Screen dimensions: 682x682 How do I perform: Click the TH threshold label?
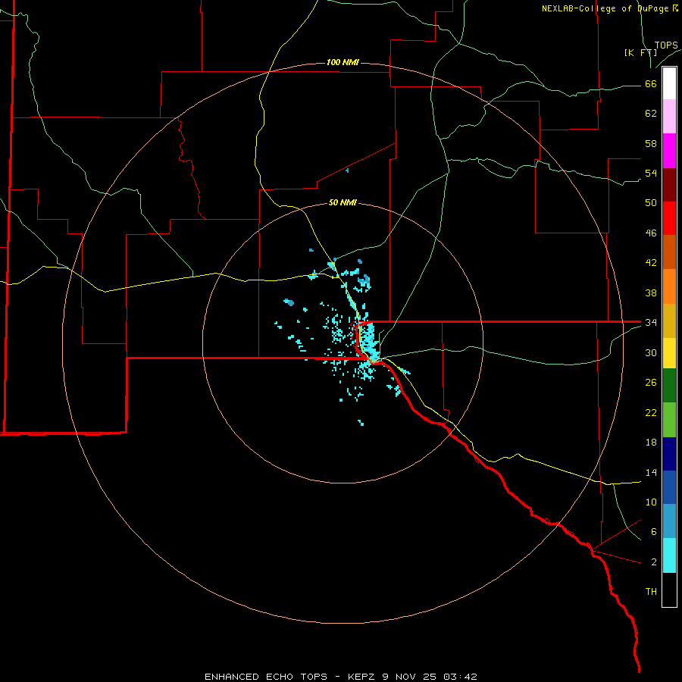651,592
